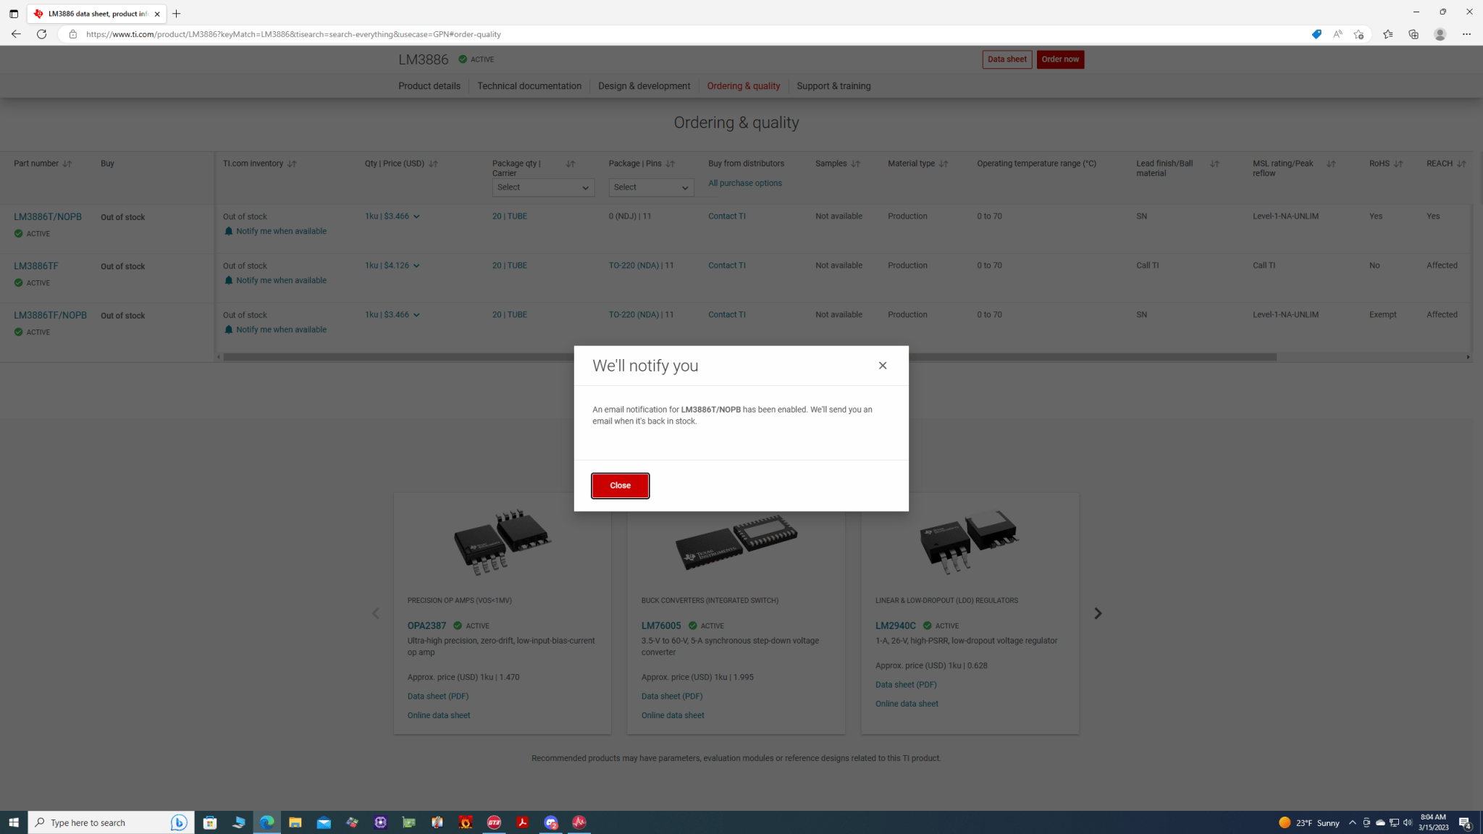Open LM3886TF/NOPB part number link
The width and height of the screenshot is (1483, 834).
click(x=50, y=315)
